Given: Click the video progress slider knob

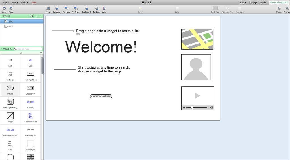Looking at the screenshot, I should click(192, 107).
